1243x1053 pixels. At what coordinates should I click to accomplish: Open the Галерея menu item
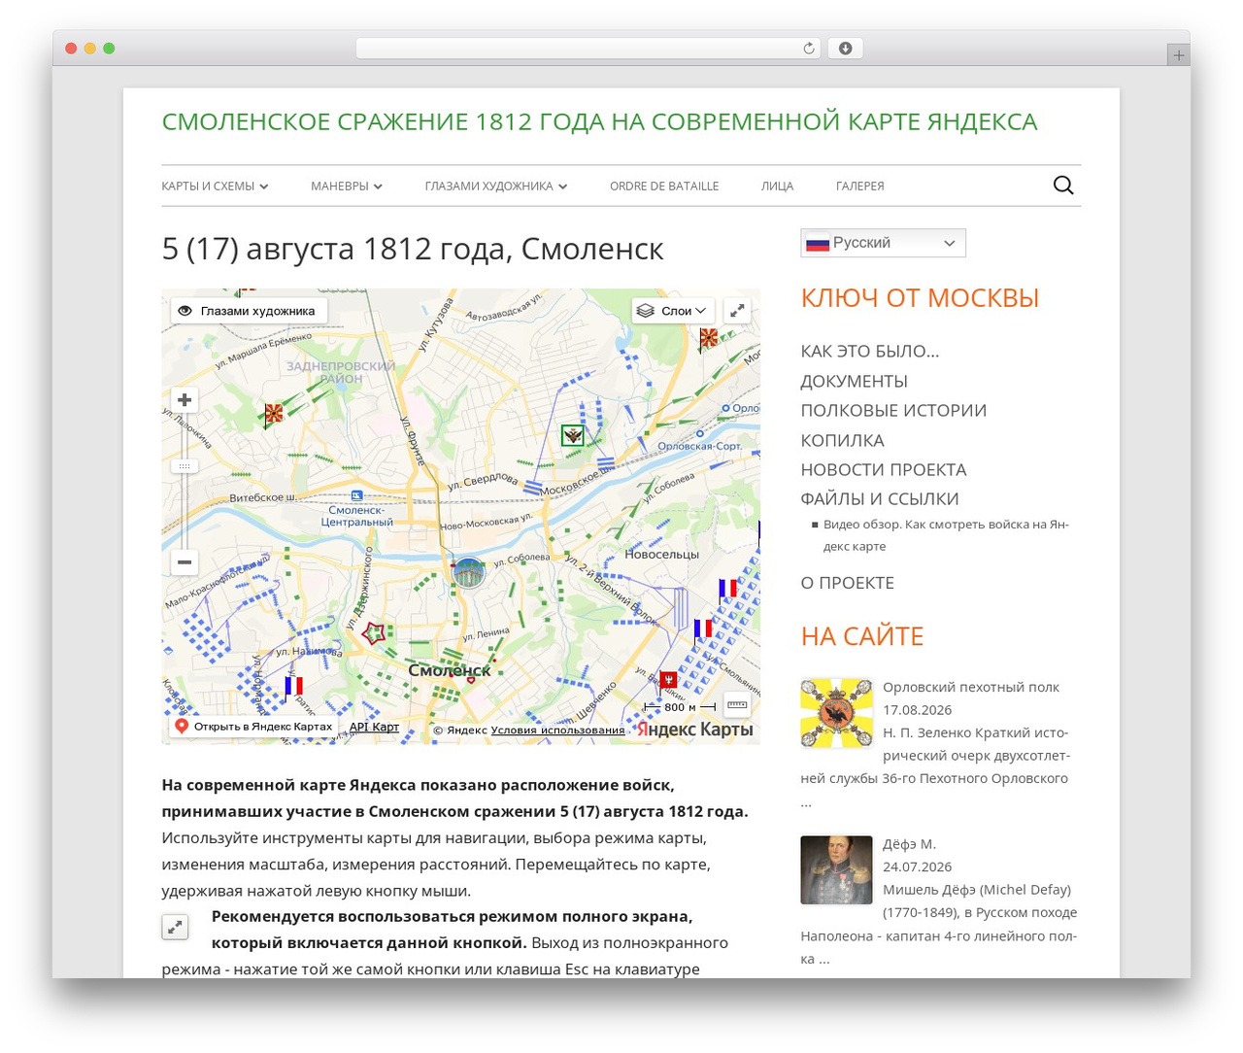859,187
